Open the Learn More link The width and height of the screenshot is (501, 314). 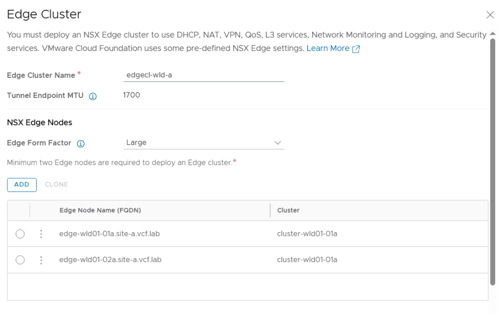tap(328, 48)
